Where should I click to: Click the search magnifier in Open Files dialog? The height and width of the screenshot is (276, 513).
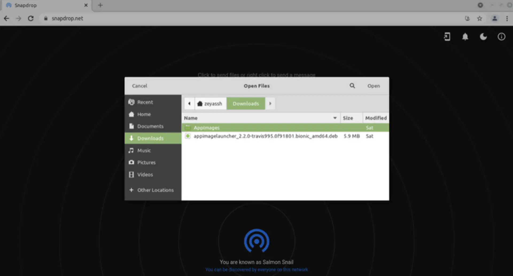point(352,86)
